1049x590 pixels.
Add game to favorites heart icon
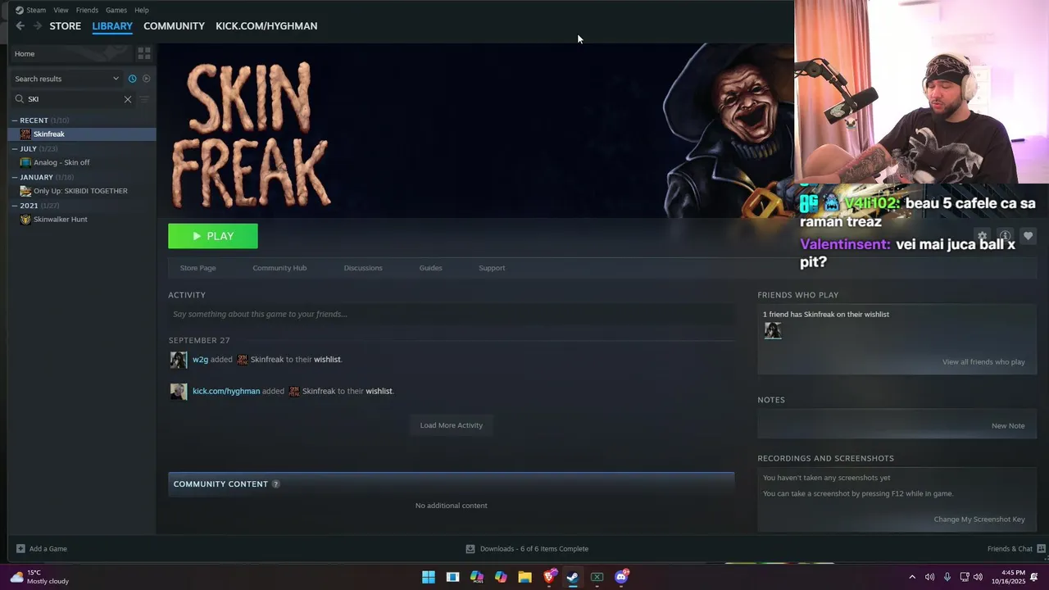[x=1028, y=236]
